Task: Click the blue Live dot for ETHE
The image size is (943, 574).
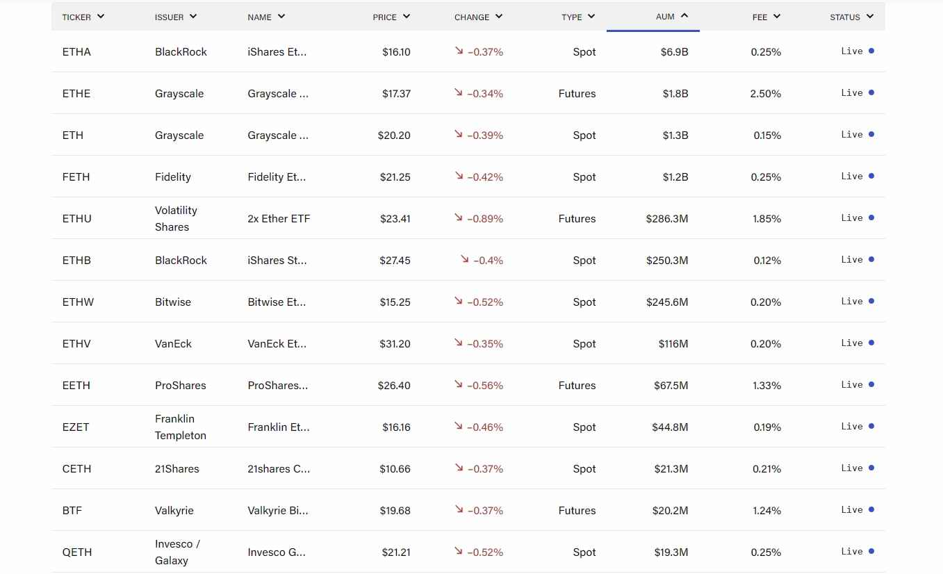Action: tap(871, 92)
